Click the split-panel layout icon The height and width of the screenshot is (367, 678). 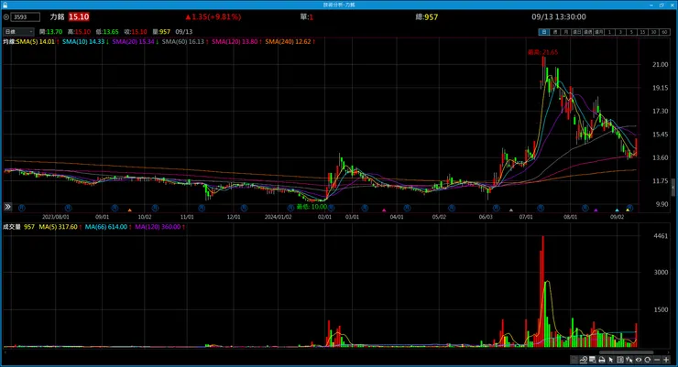[x=620, y=360]
